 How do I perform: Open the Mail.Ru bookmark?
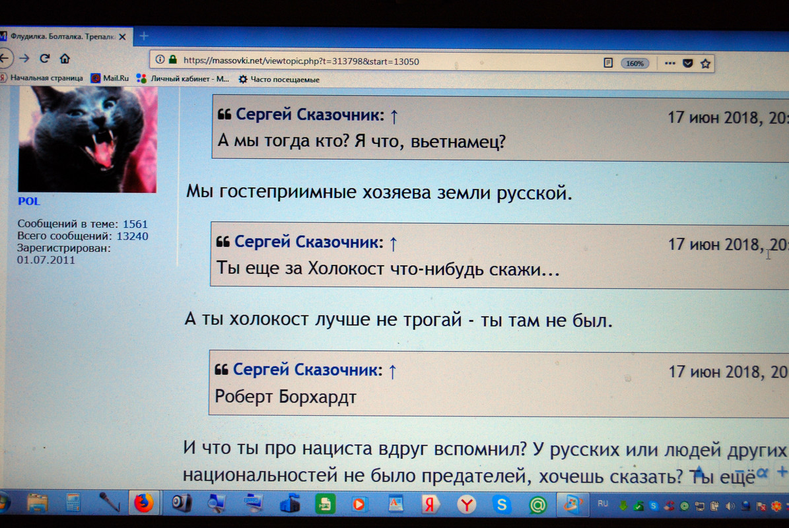click(x=110, y=79)
